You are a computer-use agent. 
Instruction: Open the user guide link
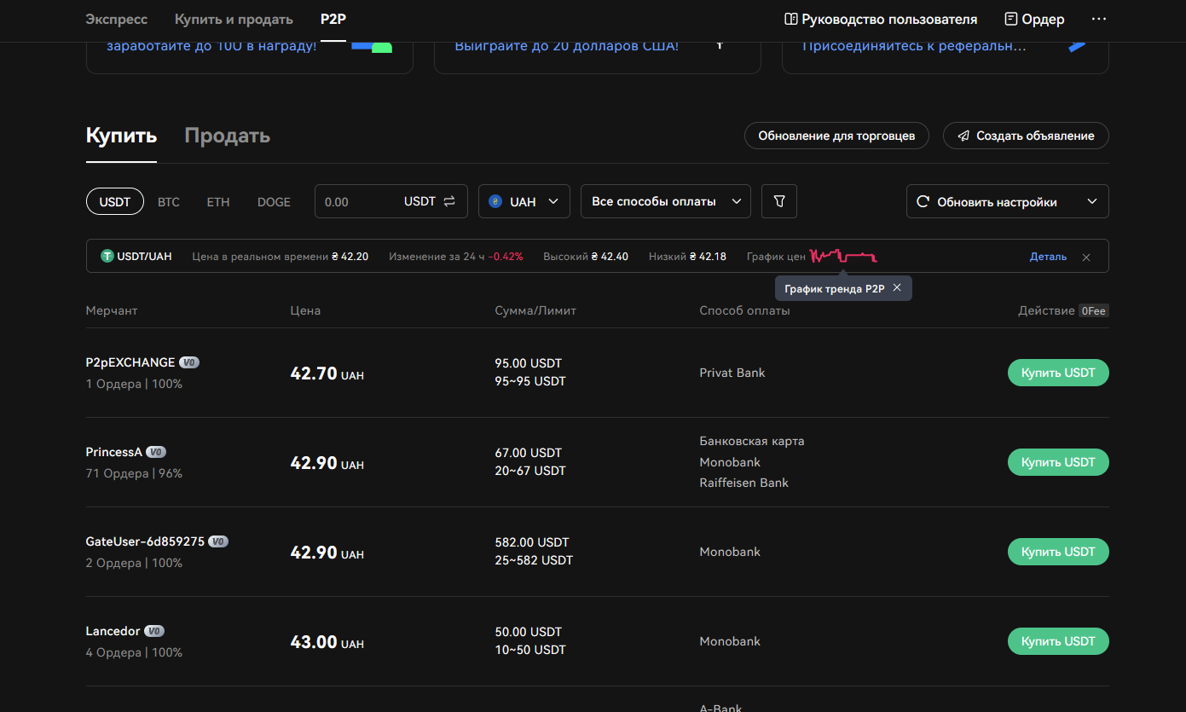881,19
